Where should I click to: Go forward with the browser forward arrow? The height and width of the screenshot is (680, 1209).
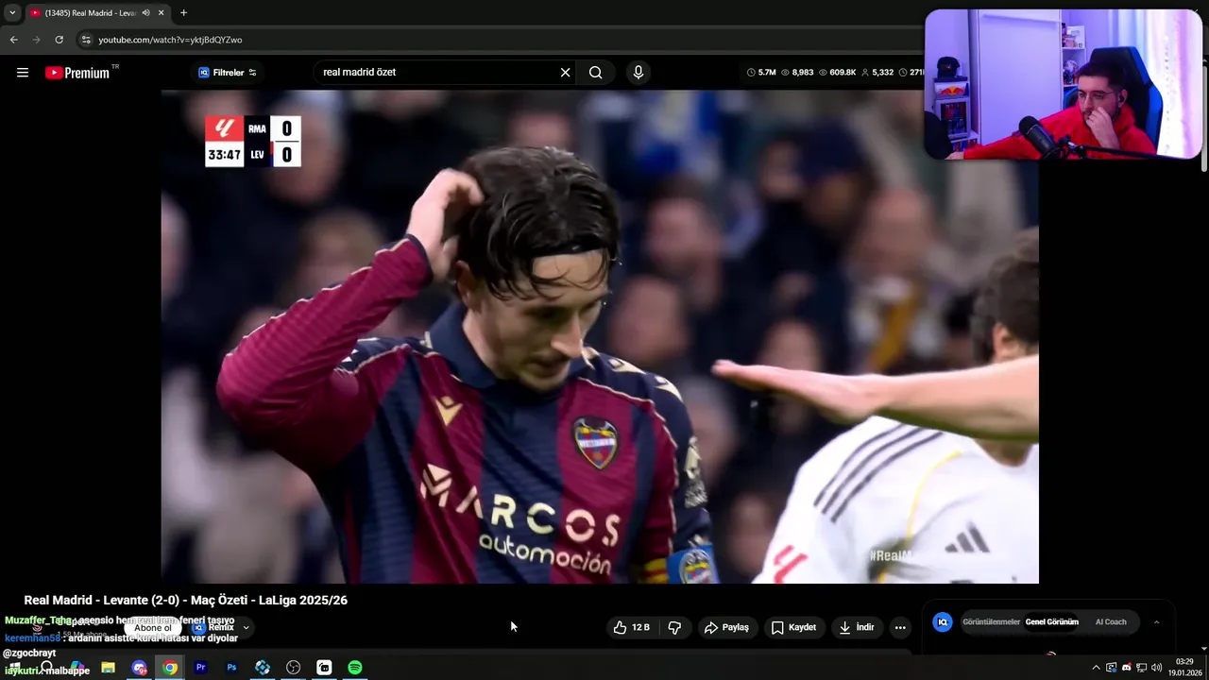tap(36, 40)
